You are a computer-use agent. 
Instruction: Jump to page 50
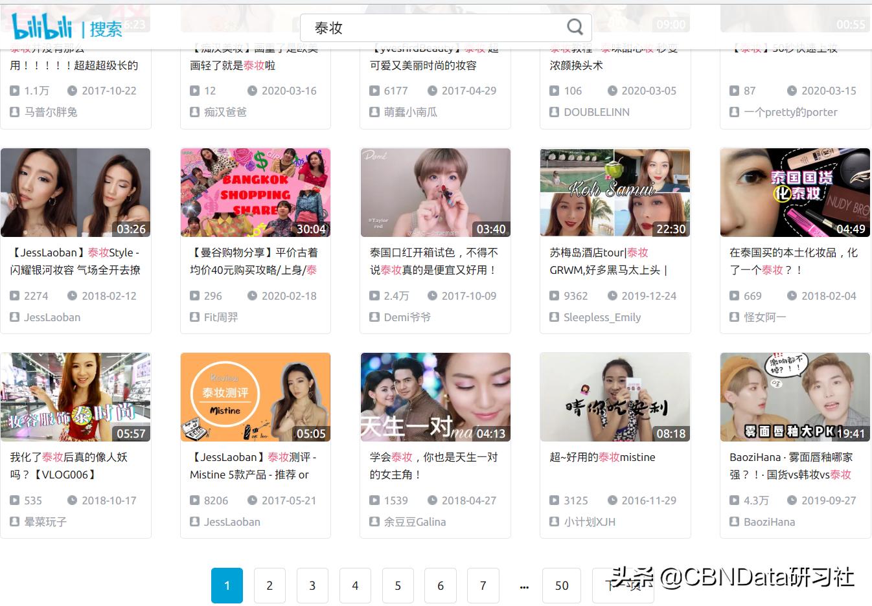(562, 585)
